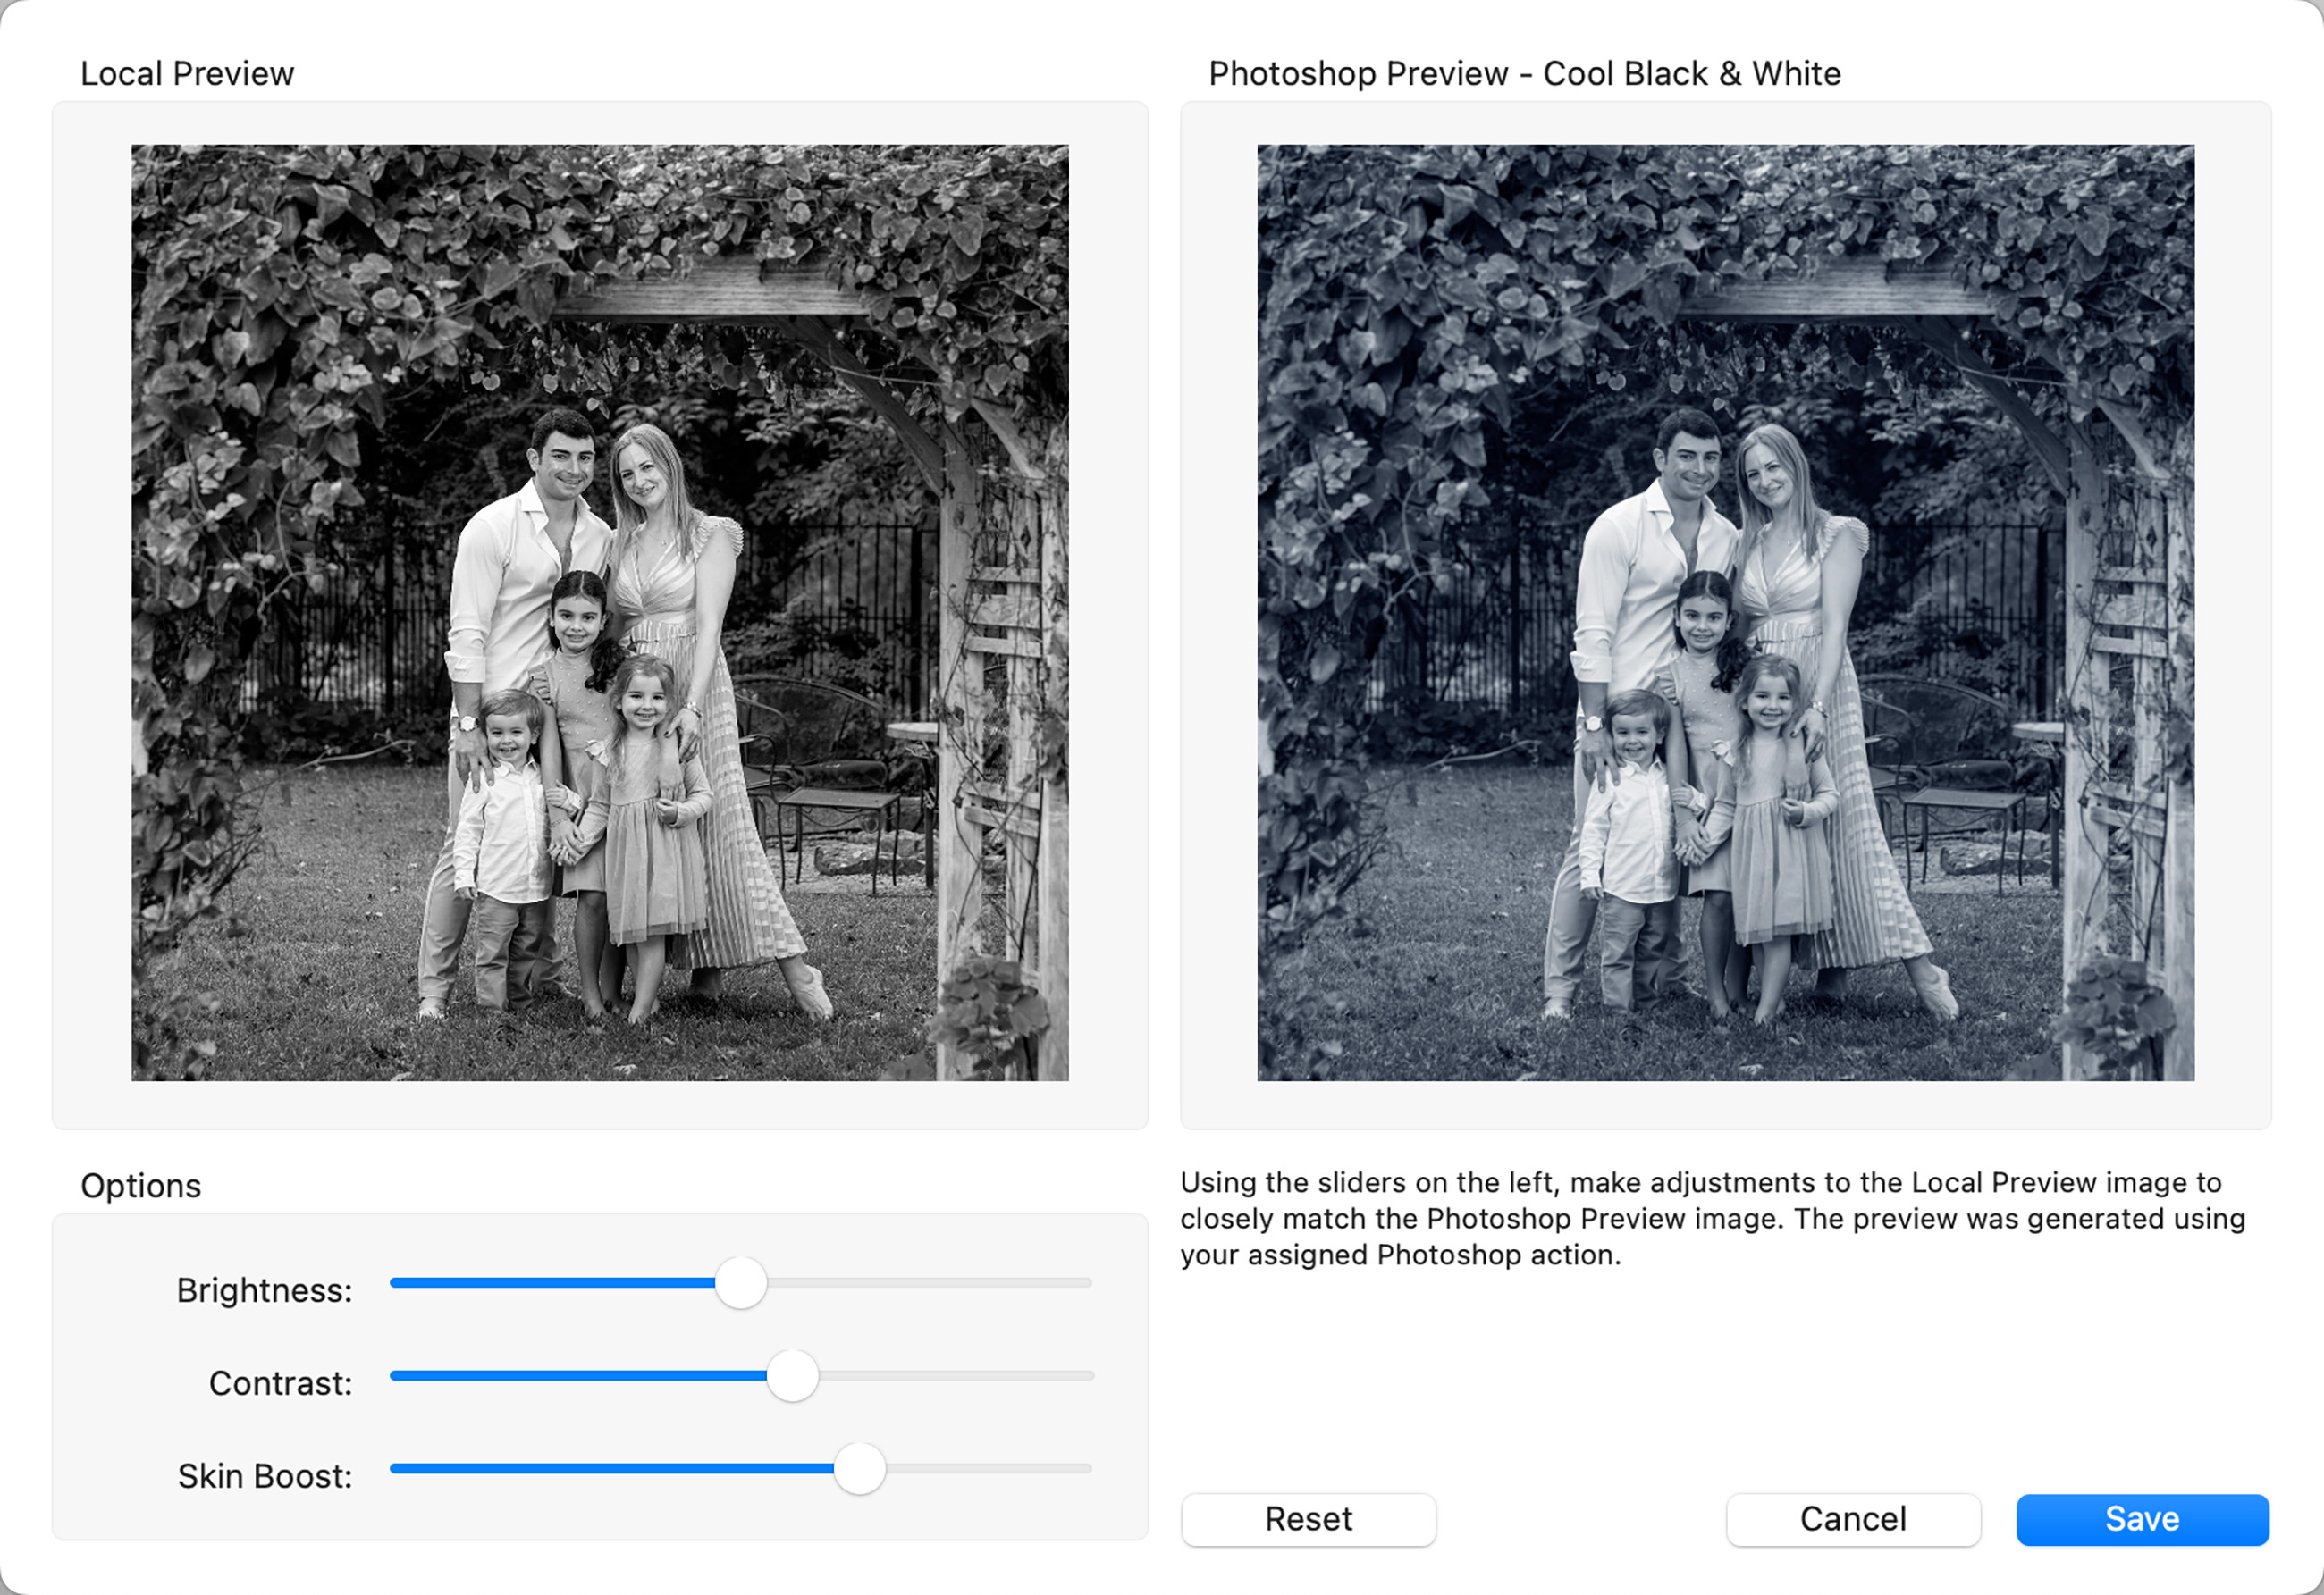
Task: Click the "Brightness:" label
Action: pos(264,1290)
